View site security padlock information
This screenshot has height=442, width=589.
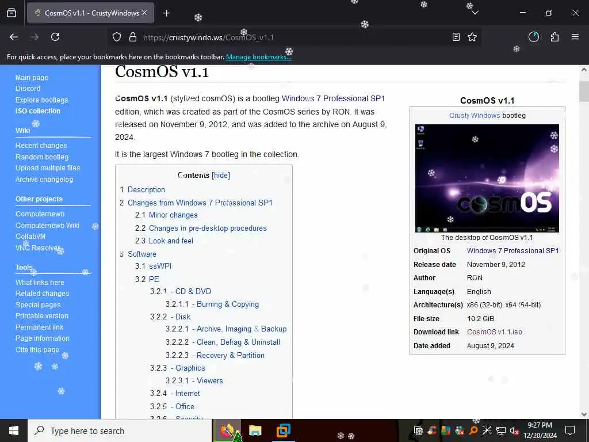click(133, 37)
